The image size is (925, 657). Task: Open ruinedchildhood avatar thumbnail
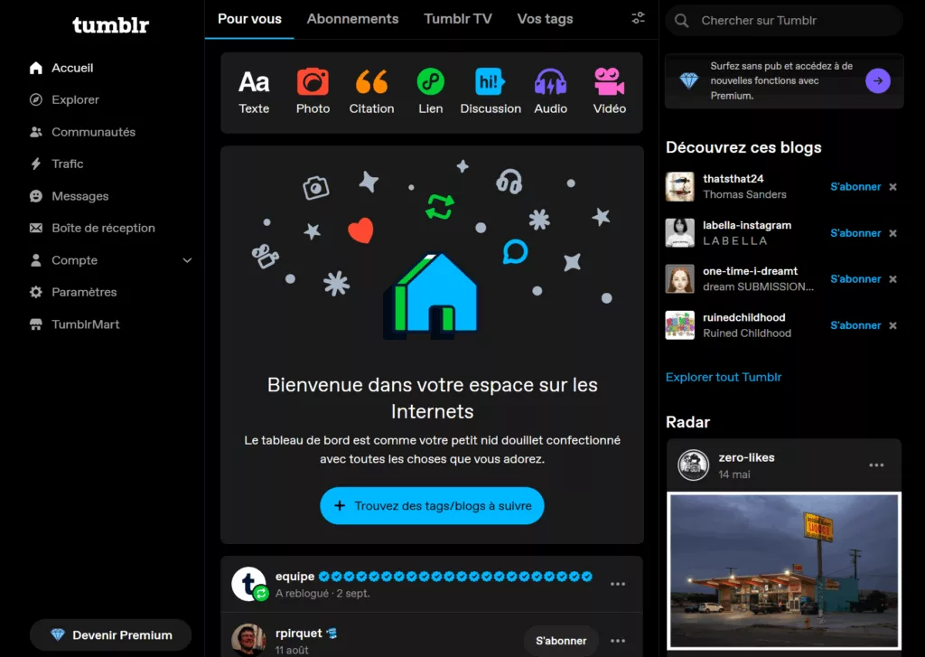pyautogui.click(x=679, y=325)
